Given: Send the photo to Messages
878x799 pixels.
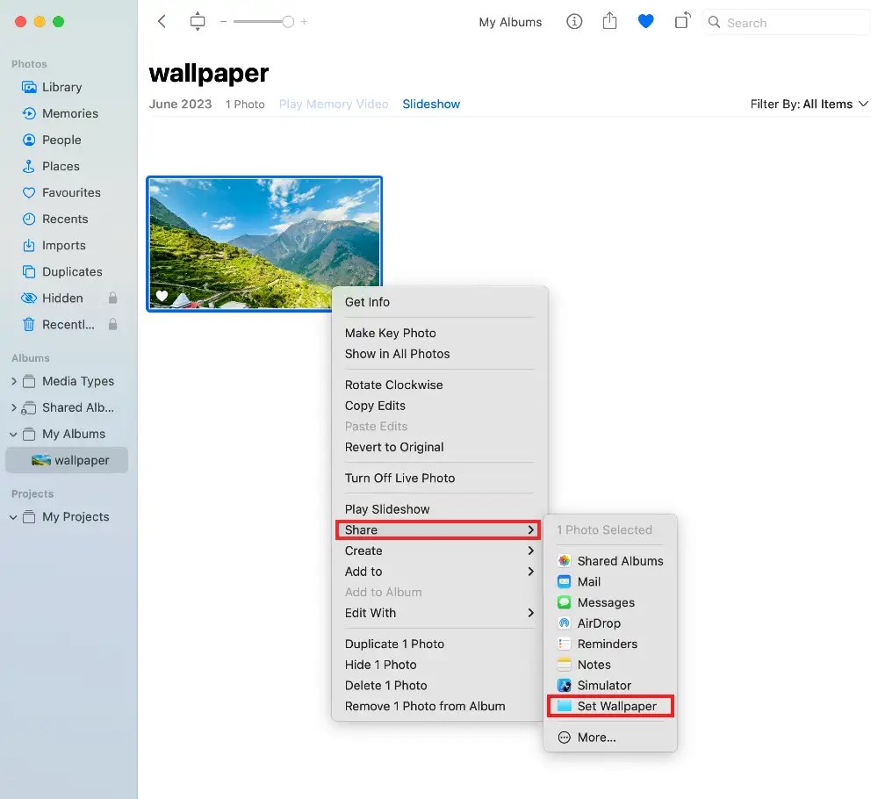Looking at the screenshot, I should coord(605,602).
